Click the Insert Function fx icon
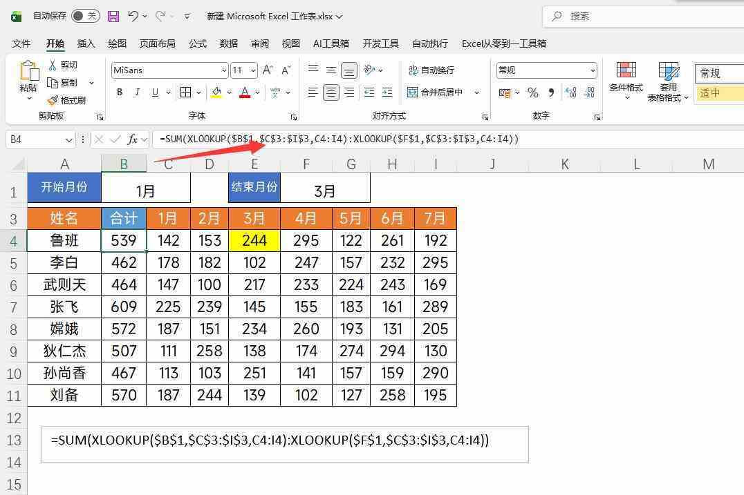 [x=132, y=139]
